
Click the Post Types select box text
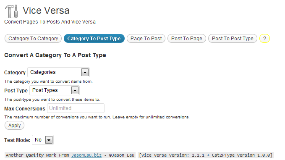(45, 90)
